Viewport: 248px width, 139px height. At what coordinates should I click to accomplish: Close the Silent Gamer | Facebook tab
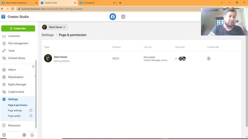(36, 3)
